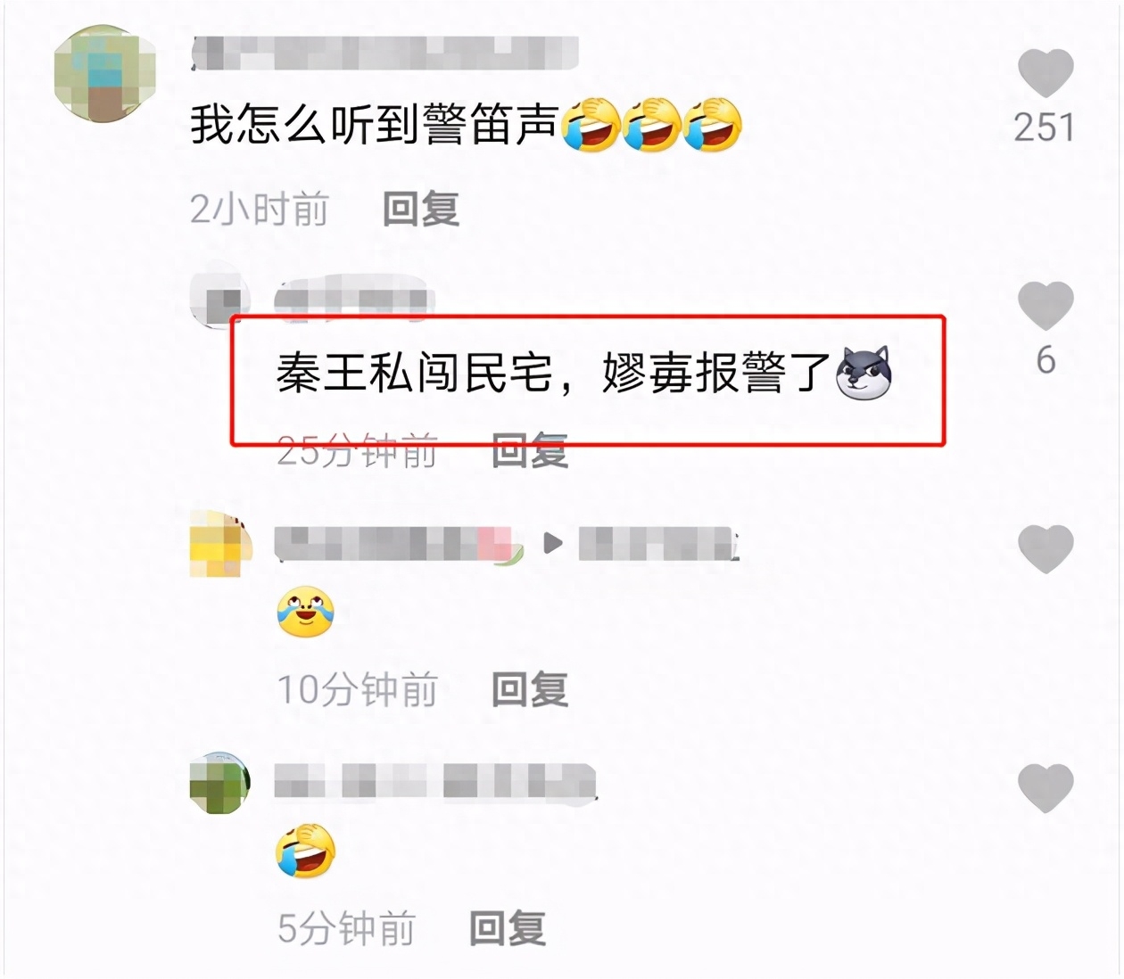The height and width of the screenshot is (979, 1124).
Task: Like the reply with 6 likes
Action: [x=1045, y=305]
